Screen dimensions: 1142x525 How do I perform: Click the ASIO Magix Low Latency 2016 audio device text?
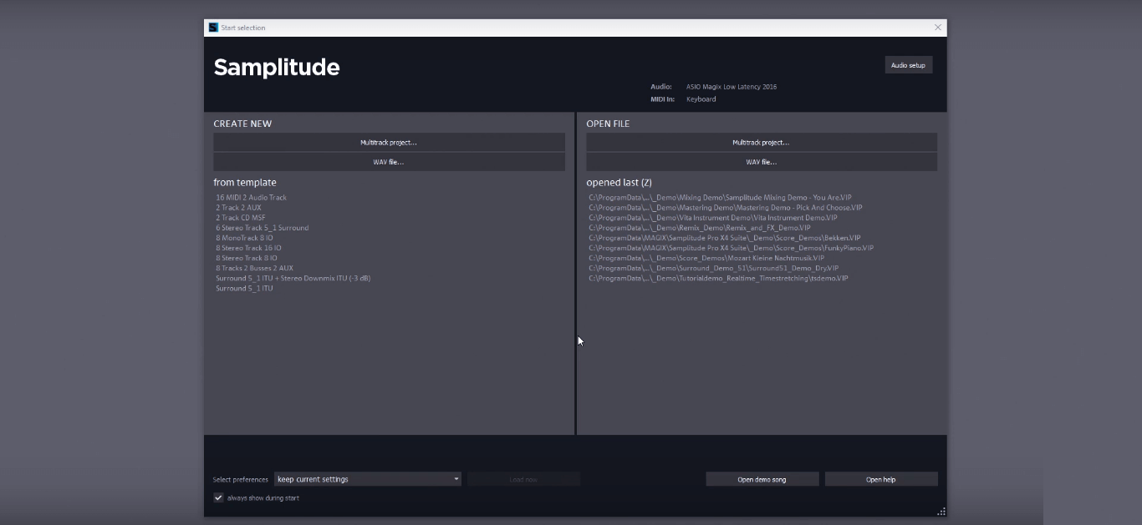click(x=732, y=87)
